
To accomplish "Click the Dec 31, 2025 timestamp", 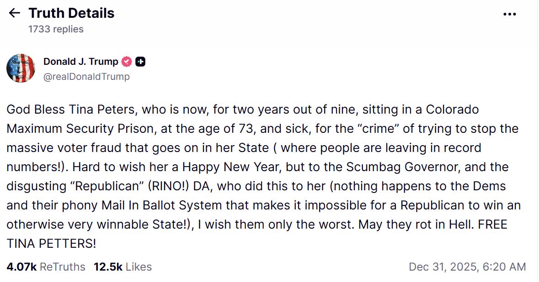I will pos(467,267).
